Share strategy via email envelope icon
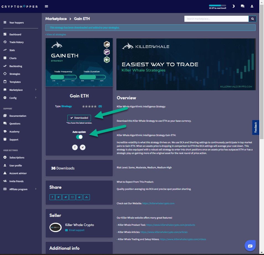Viewport: 264px width, 255px height. pyautogui.click(x=72, y=197)
